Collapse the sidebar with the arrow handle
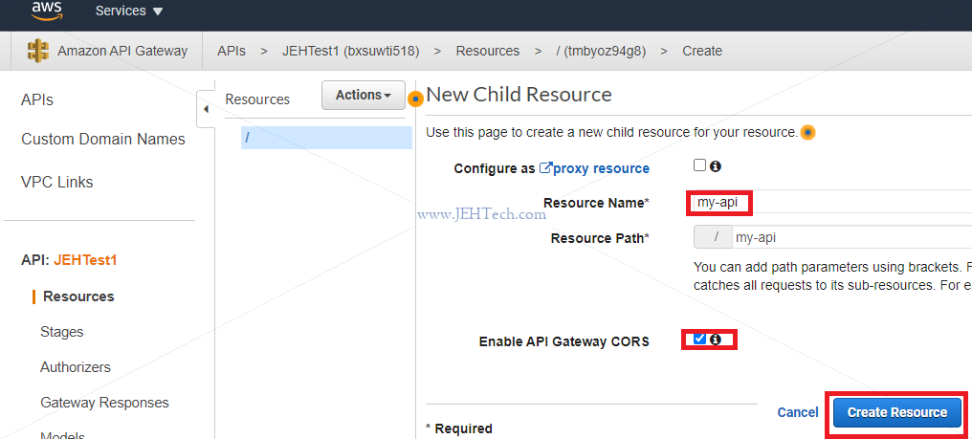This screenshot has height=439, width=972. pyautogui.click(x=206, y=109)
